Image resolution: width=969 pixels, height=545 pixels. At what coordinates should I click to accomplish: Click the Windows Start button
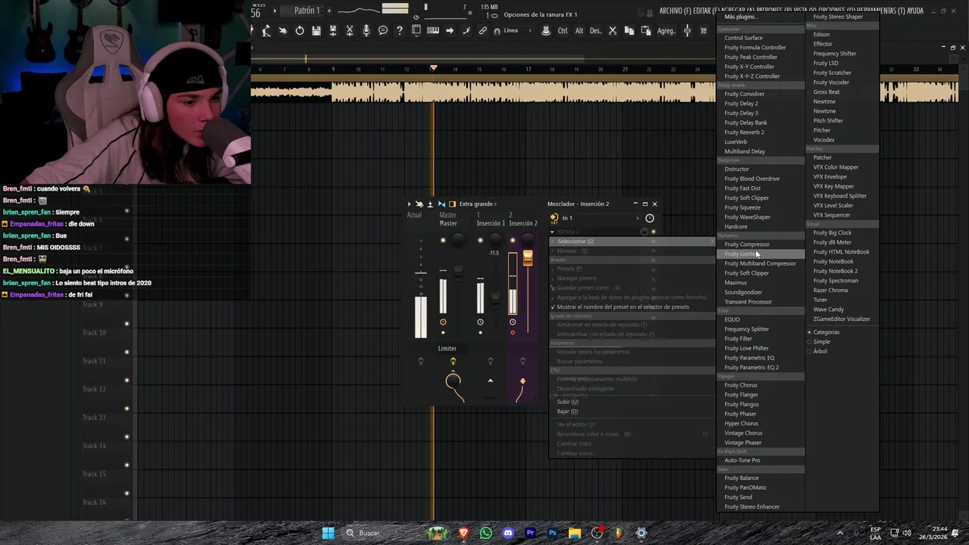pyautogui.click(x=328, y=533)
